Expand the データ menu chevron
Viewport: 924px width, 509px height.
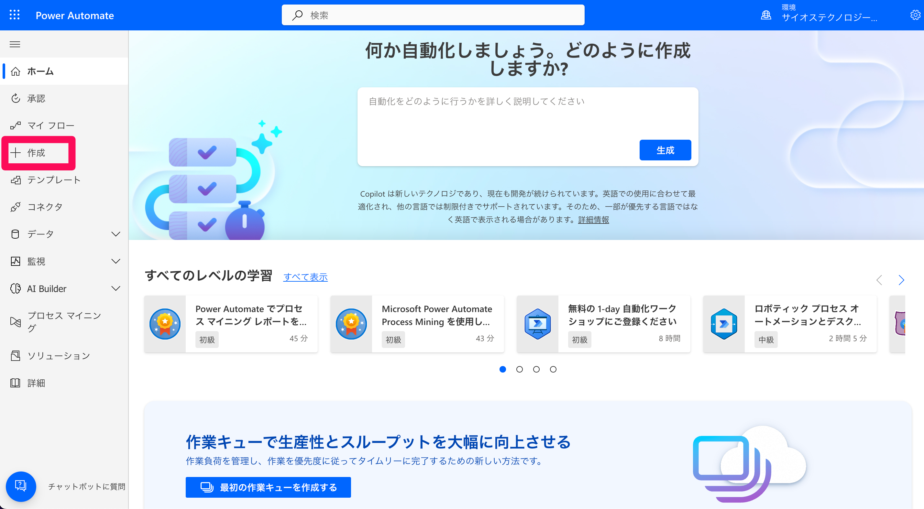pos(115,234)
